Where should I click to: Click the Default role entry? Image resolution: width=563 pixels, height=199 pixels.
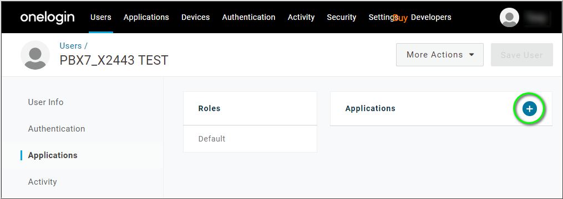tap(250, 139)
